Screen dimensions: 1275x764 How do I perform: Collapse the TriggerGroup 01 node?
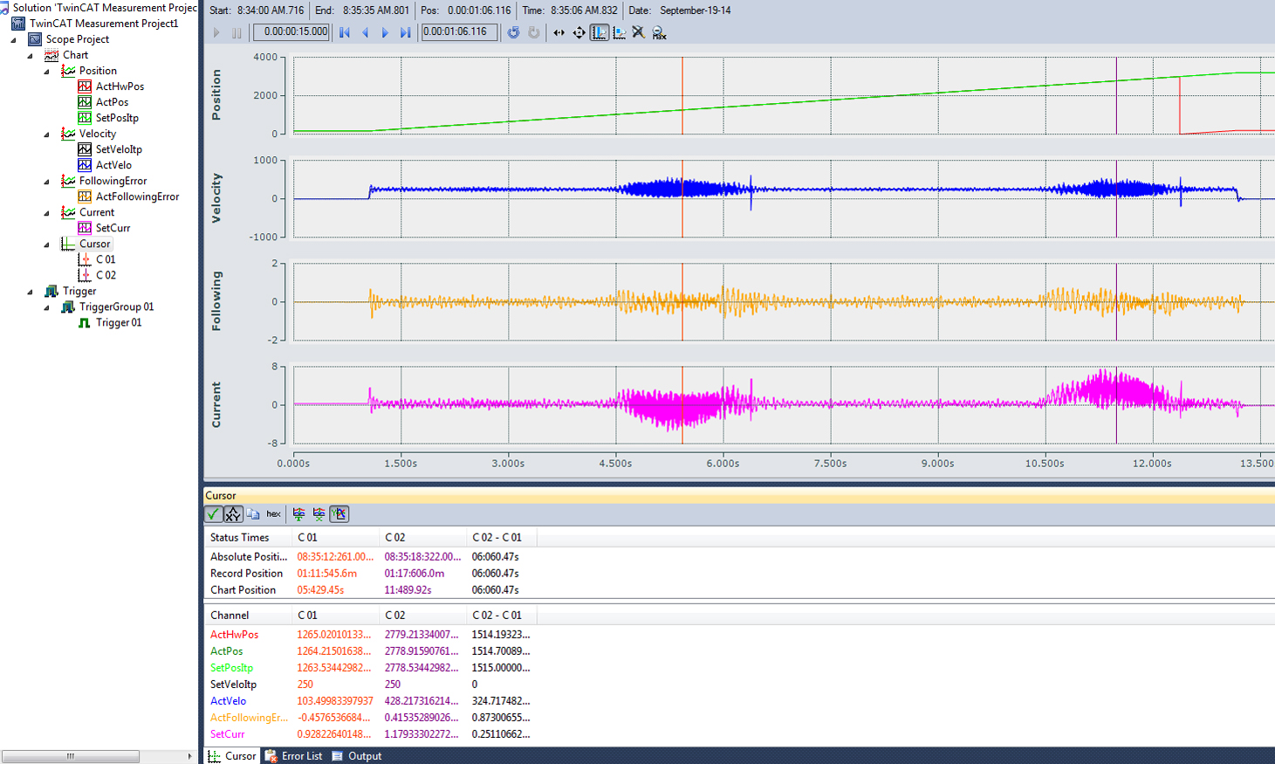(46, 308)
